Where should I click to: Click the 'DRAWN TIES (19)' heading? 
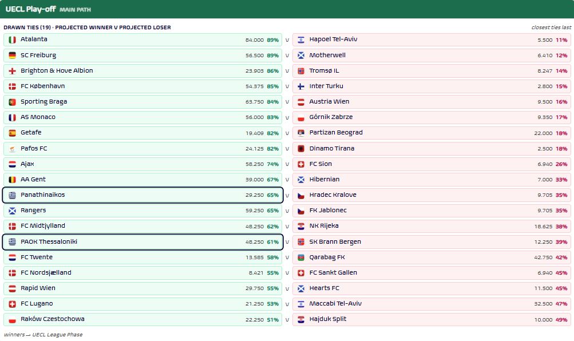27,27
